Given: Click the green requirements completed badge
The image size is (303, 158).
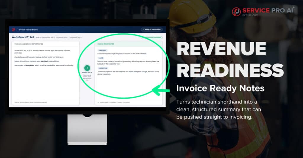Looking at the screenshot, I should pyautogui.click(x=152, y=38).
